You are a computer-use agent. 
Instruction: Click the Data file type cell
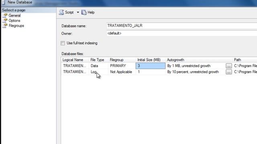click(x=98, y=66)
